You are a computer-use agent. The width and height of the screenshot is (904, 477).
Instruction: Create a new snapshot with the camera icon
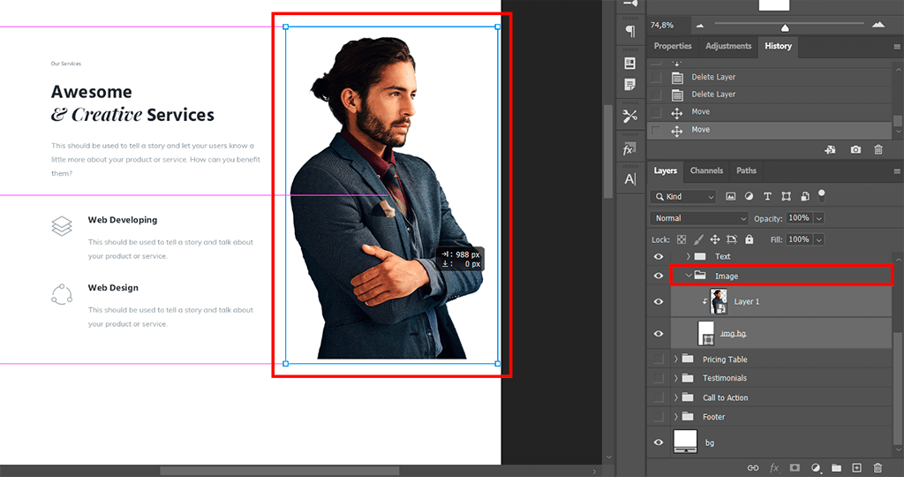click(x=855, y=150)
